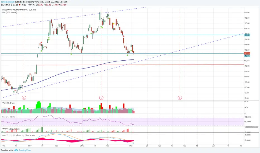Click the 12.00 price axis label
260x153 pixels.
click(x=247, y=66)
